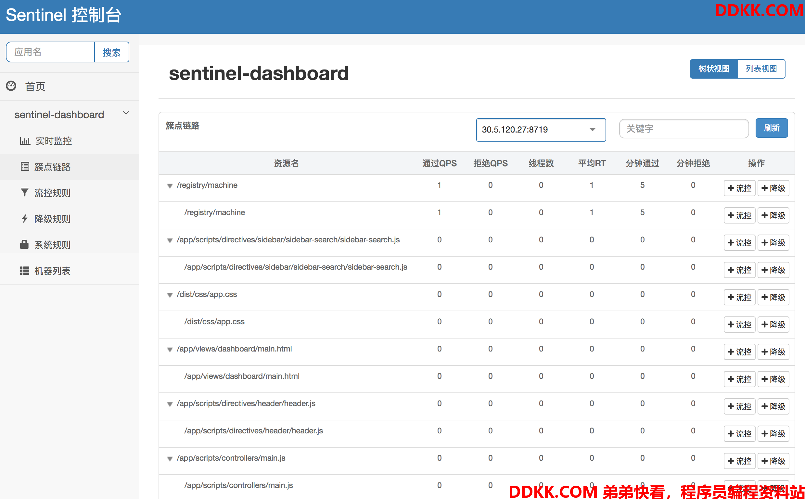Screen dimensions: 805x499
Task: Open 系统规则 in the sidebar
Action: coord(69,245)
